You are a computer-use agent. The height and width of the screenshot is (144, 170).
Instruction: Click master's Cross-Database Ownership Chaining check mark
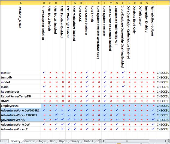coord(123,72)
